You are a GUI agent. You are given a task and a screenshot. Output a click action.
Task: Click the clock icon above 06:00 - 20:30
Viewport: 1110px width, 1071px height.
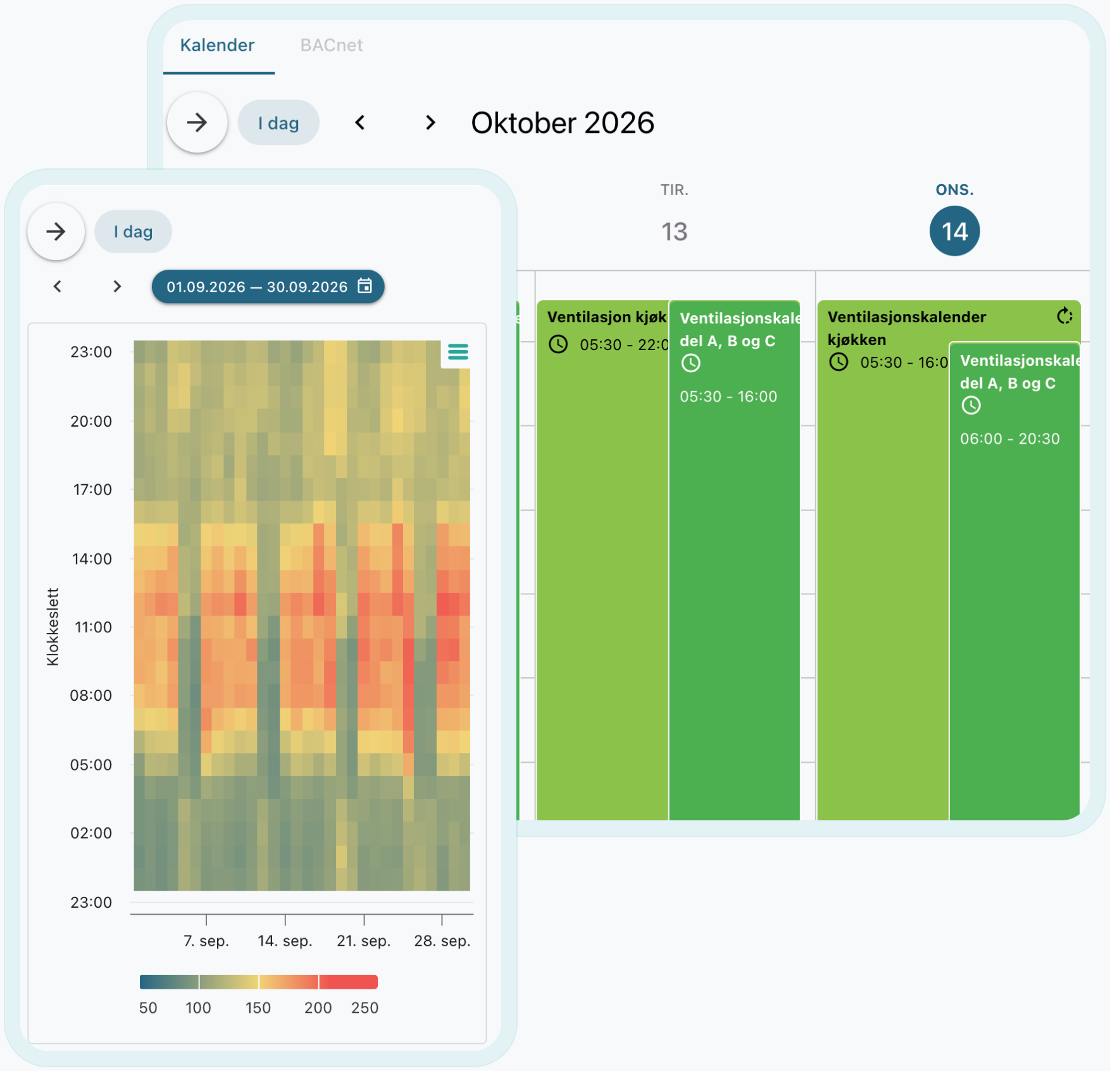971,406
